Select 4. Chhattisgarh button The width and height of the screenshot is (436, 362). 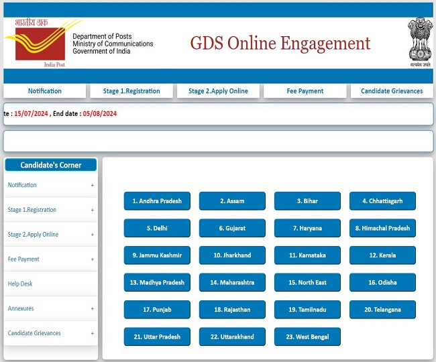coord(382,201)
